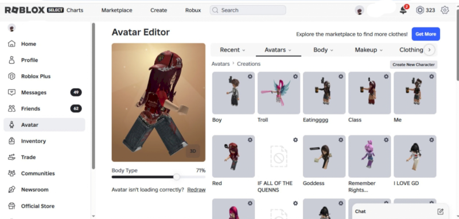The image size is (459, 219).
Task: Select the I LOVE GD avatar thumbnail
Action: point(415,157)
